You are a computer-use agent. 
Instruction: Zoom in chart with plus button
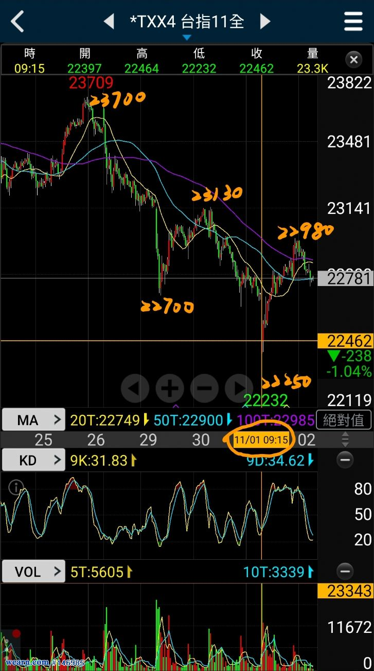(170, 388)
